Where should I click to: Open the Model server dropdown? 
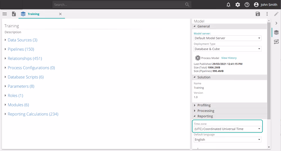(227, 38)
